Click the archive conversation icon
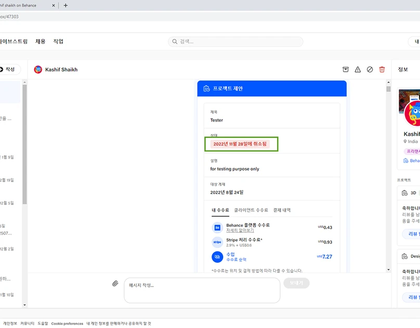 346,70
